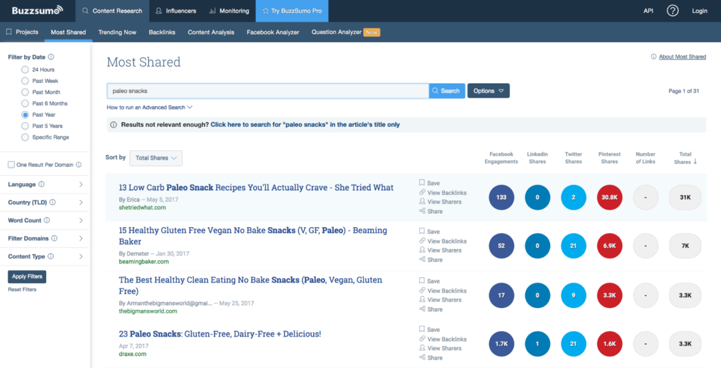
Task: Click the BuzzSumo logo
Action: [x=36, y=10]
